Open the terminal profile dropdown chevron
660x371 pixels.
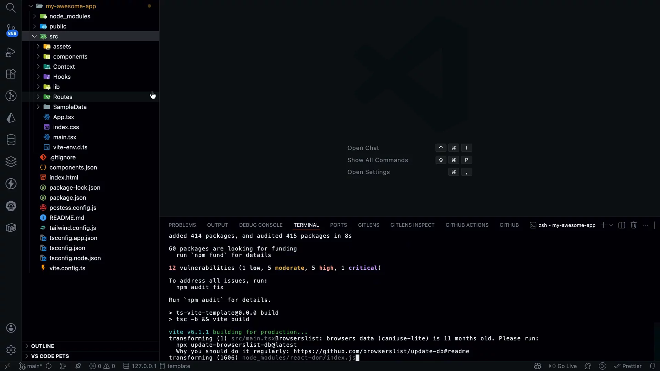coord(610,225)
